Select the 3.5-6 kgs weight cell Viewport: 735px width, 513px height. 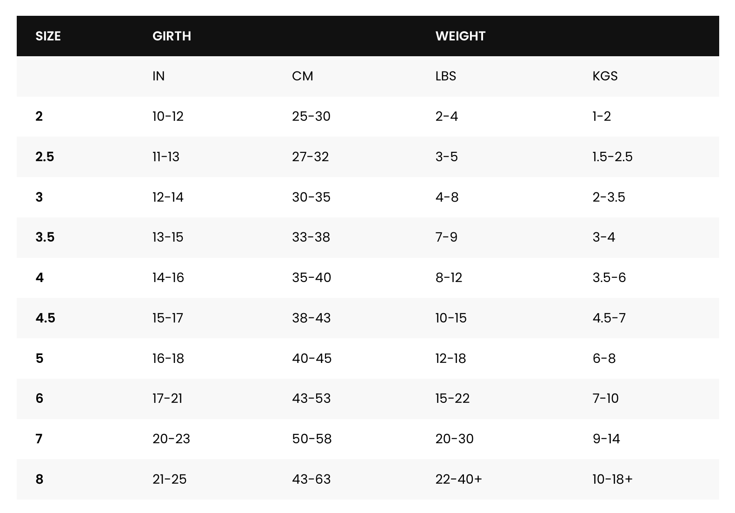(x=609, y=278)
